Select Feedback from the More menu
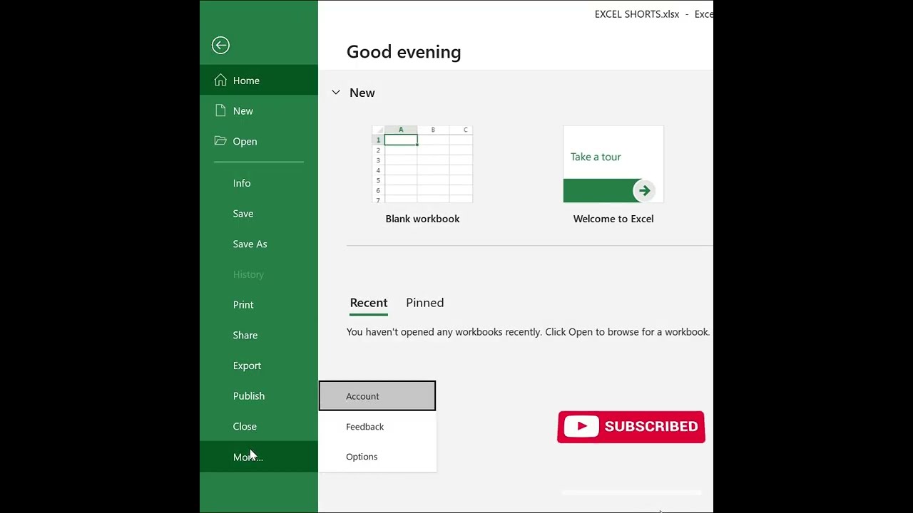This screenshot has width=913, height=513. (377, 427)
